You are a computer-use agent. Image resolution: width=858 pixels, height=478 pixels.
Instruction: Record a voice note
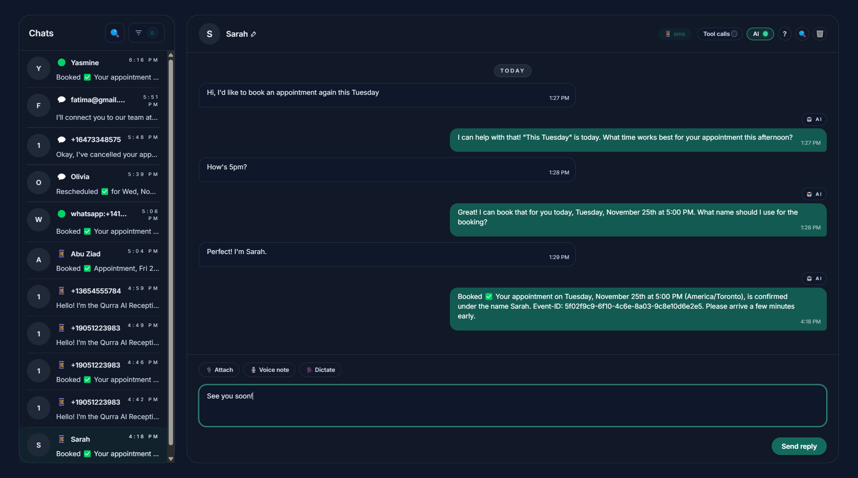pyautogui.click(x=269, y=370)
